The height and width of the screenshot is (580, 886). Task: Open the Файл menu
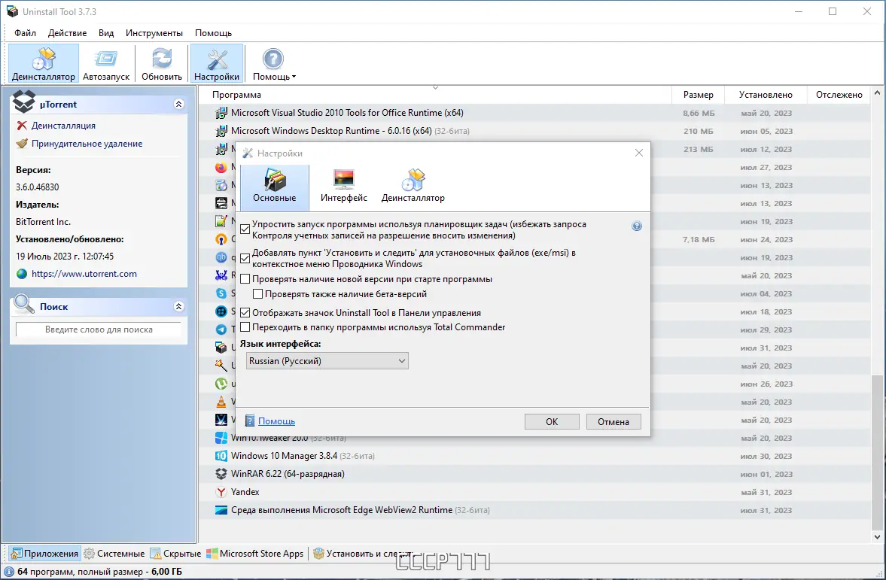pos(25,33)
